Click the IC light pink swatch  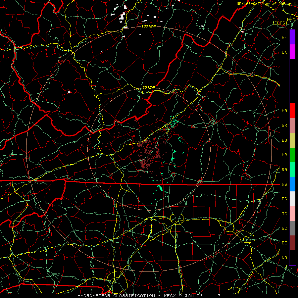point(292,214)
